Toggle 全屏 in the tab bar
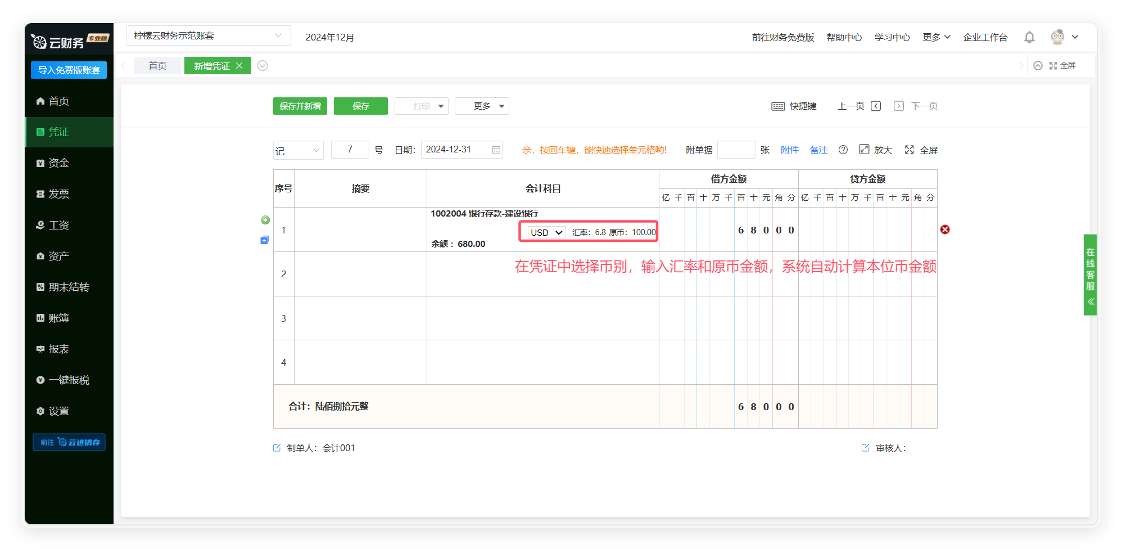 tap(1062, 66)
